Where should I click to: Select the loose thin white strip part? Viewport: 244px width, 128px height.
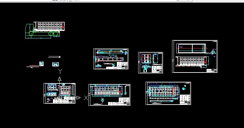pyautogui.click(x=54, y=57)
